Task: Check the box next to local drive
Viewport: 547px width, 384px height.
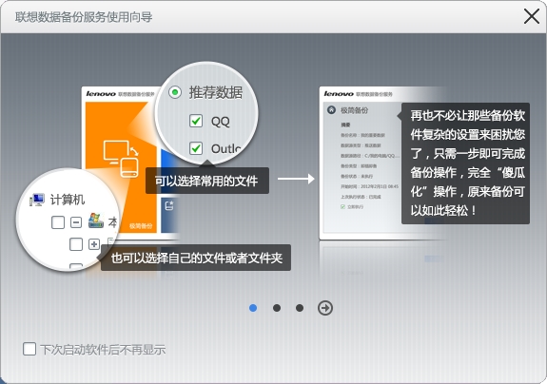Action: pos(58,222)
